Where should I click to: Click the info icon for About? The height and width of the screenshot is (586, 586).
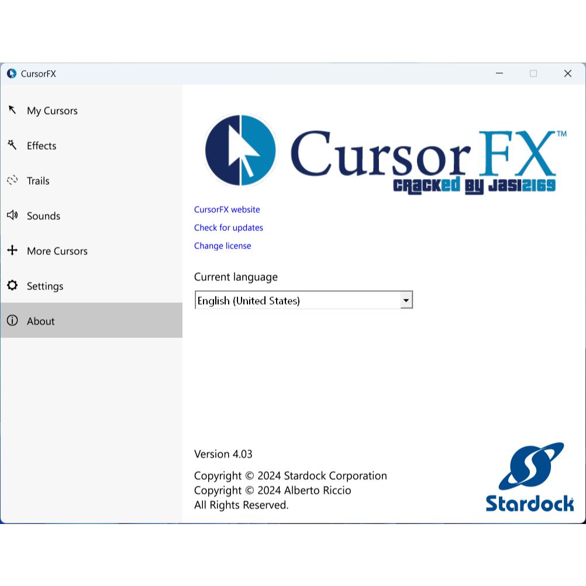(x=12, y=320)
